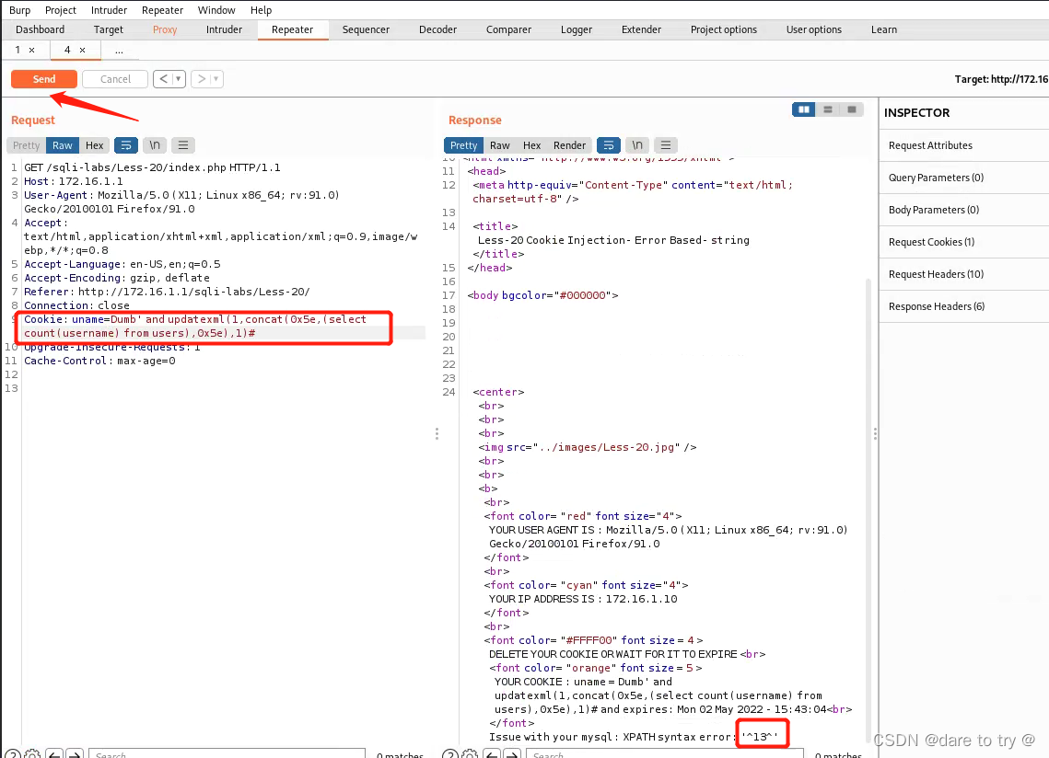Screen dimensions: 1049x758
Task: Show non-printable \n characters in the Response viewer
Action: point(637,145)
